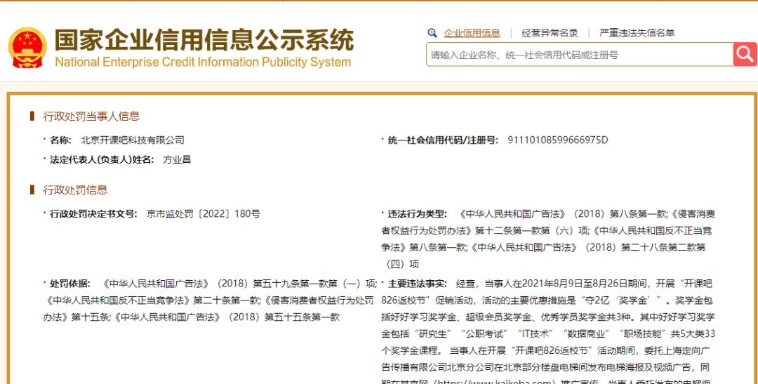Click decision number 京市监处罚〔2022〕180号
This screenshot has width=758, height=384.
[x=203, y=214]
